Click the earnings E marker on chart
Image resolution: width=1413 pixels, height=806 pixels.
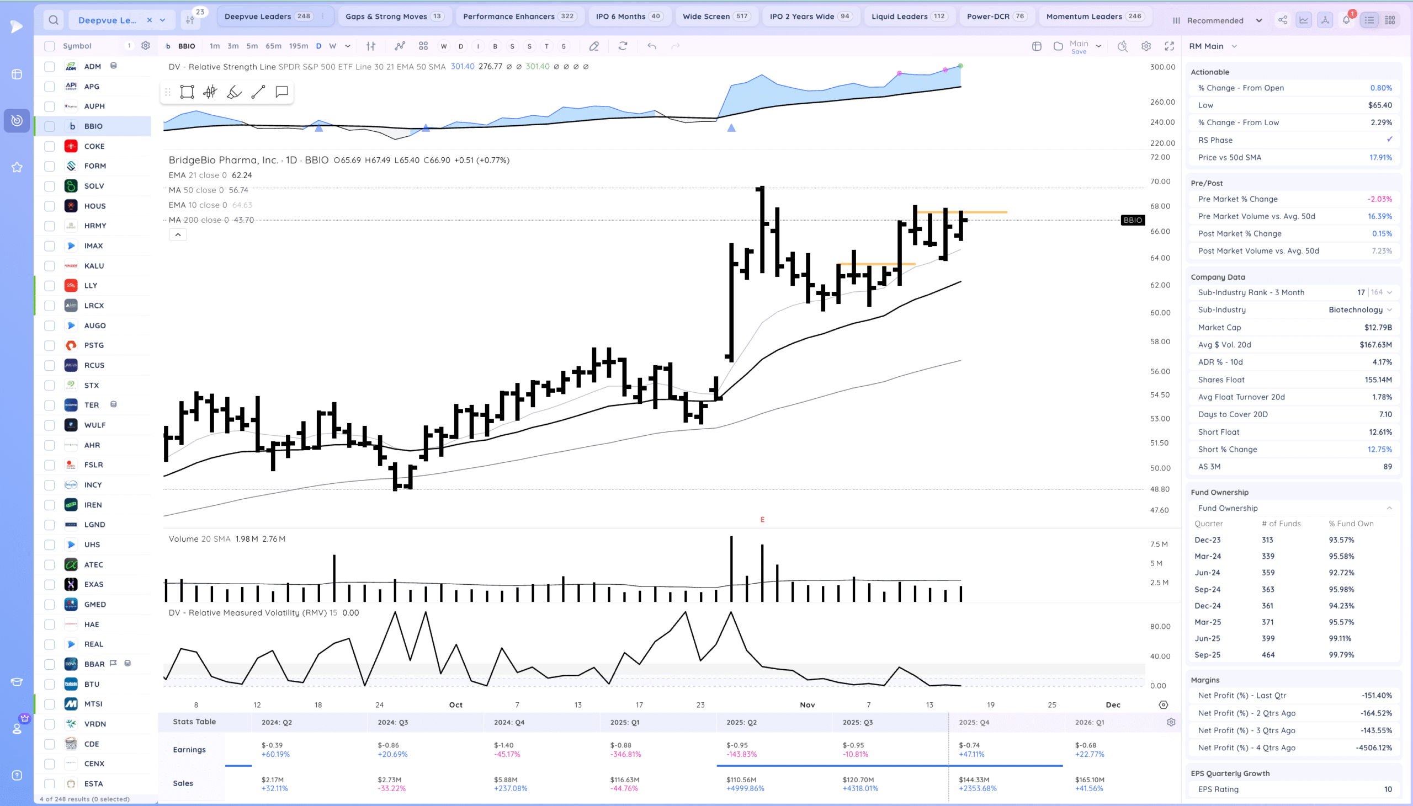tap(762, 519)
